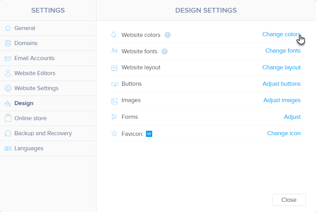Open the Adjust images link
Viewport: 316px width, 212px height.
(x=282, y=100)
